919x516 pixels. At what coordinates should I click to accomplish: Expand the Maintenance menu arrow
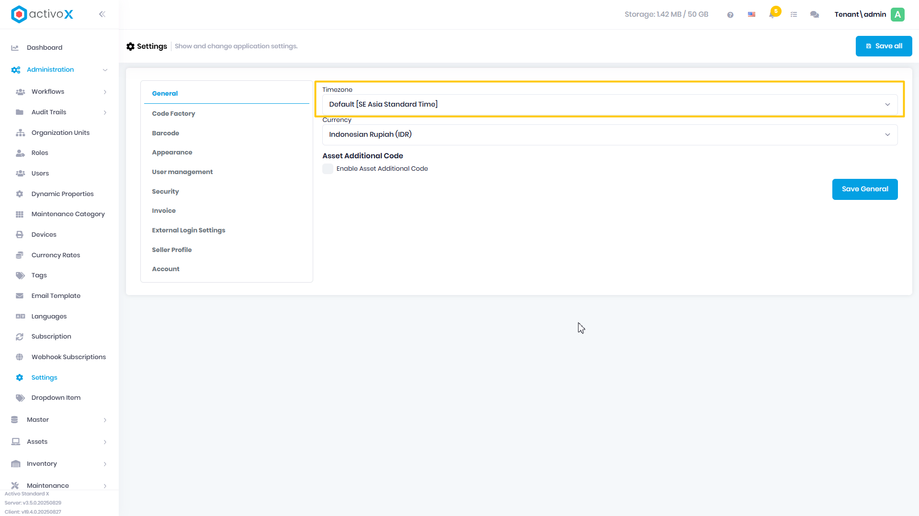(x=105, y=486)
